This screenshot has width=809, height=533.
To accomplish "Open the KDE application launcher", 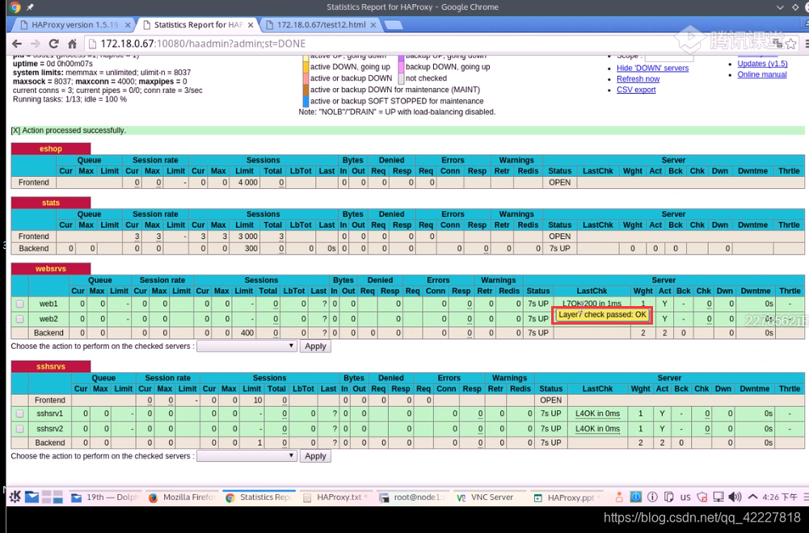I will point(15,497).
